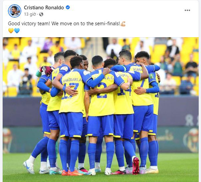Click the globe public-audience icon
The image size is (201, 182).
click(x=41, y=14)
